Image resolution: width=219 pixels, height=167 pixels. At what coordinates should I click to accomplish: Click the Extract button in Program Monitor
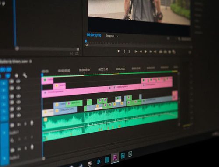click(x=165, y=52)
